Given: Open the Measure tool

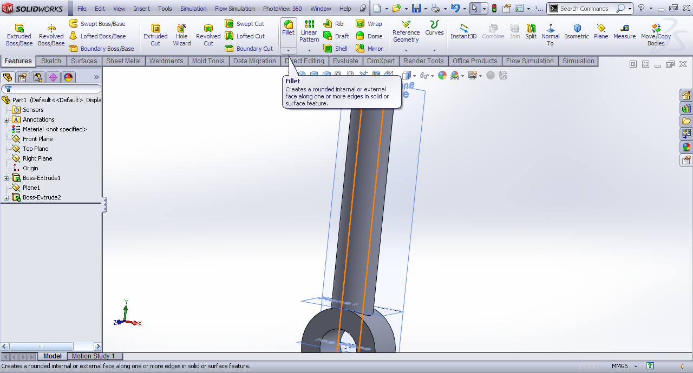Looking at the screenshot, I should [624, 31].
